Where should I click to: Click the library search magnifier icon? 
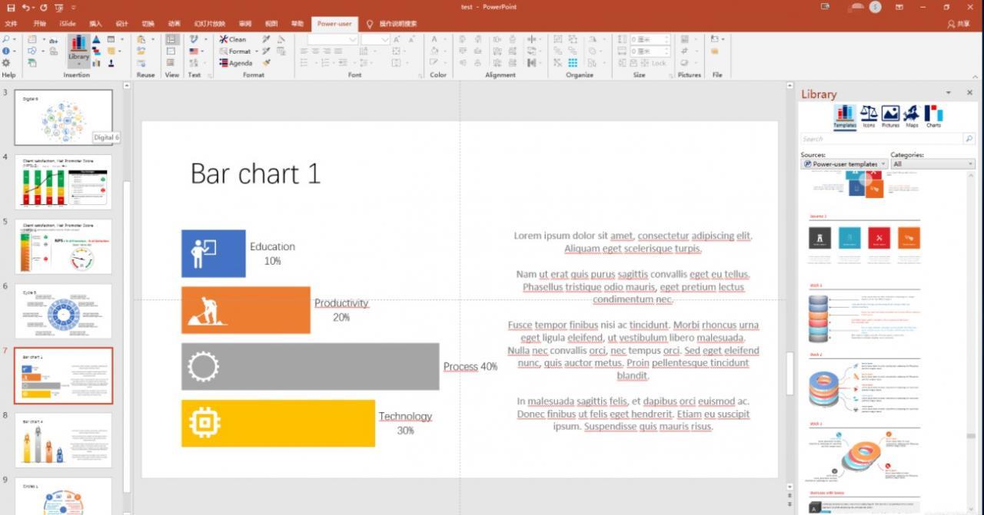(x=969, y=139)
